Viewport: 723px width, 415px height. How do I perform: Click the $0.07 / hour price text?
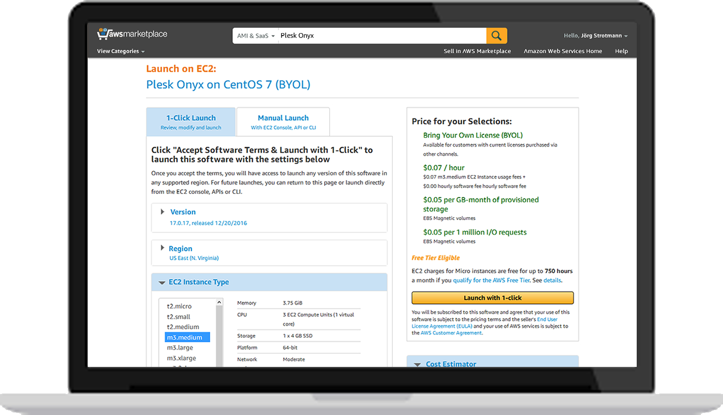pyautogui.click(x=444, y=168)
